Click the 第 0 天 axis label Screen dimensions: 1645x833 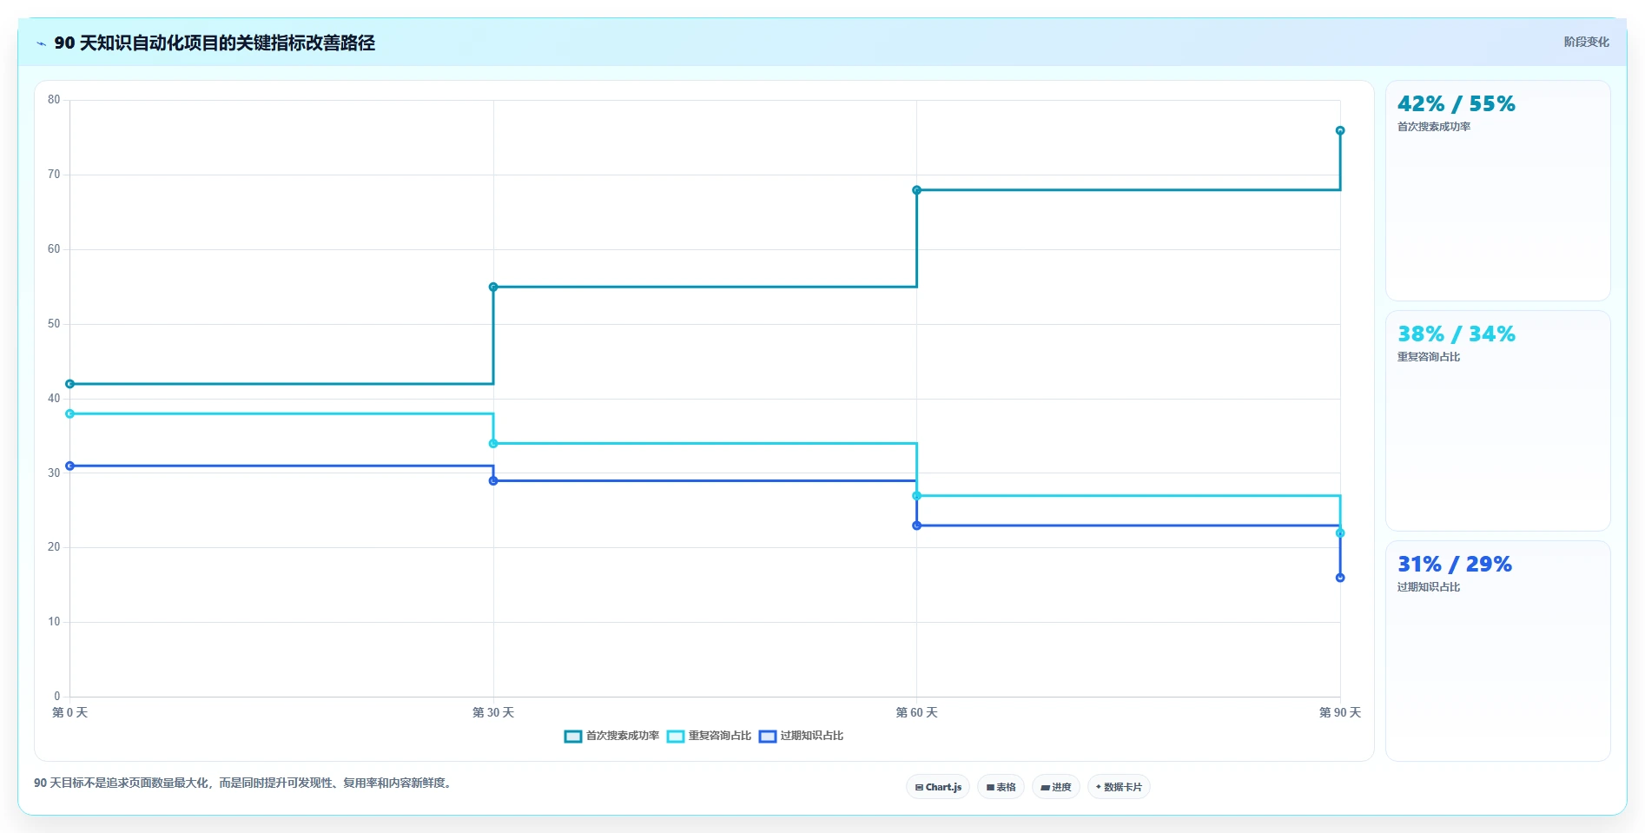[x=70, y=712]
